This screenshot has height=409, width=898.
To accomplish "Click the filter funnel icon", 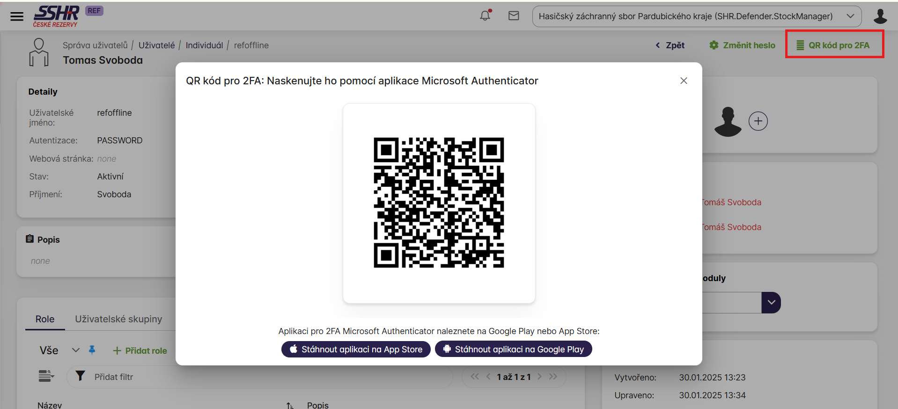I will [81, 376].
